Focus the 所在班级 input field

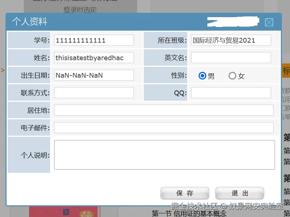pyautogui.click(x=231, y=40)
